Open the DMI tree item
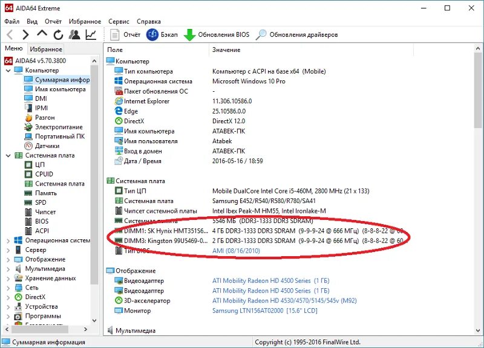This screenshot has height=348, width=484. 36,98
